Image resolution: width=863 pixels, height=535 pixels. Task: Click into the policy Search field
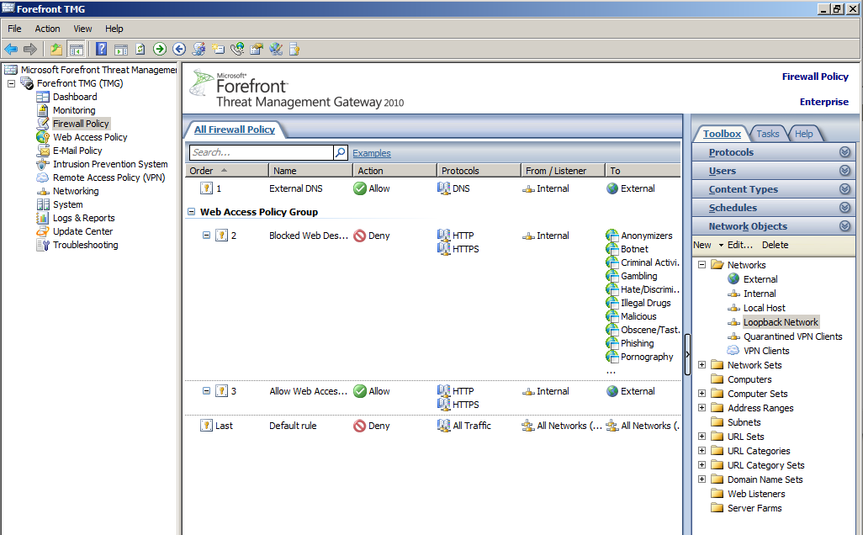pos(262,152)
